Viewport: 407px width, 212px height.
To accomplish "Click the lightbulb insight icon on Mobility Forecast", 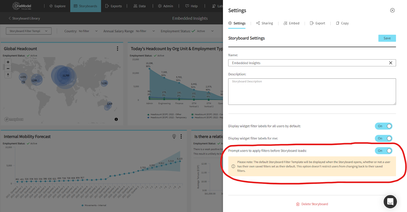I will point(174,136).
